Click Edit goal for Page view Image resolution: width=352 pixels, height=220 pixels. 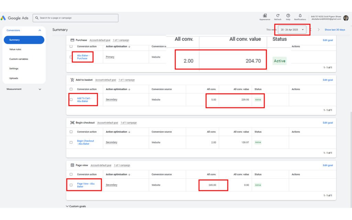tap(328, 165)
